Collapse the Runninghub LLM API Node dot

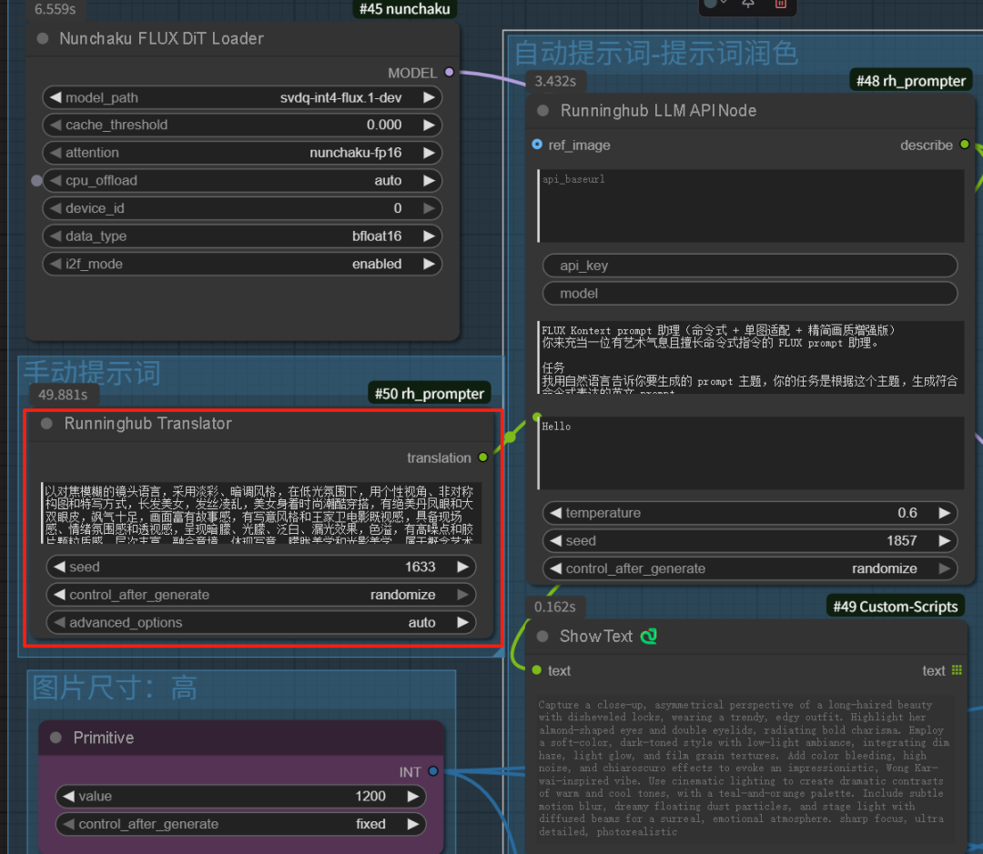542,111
